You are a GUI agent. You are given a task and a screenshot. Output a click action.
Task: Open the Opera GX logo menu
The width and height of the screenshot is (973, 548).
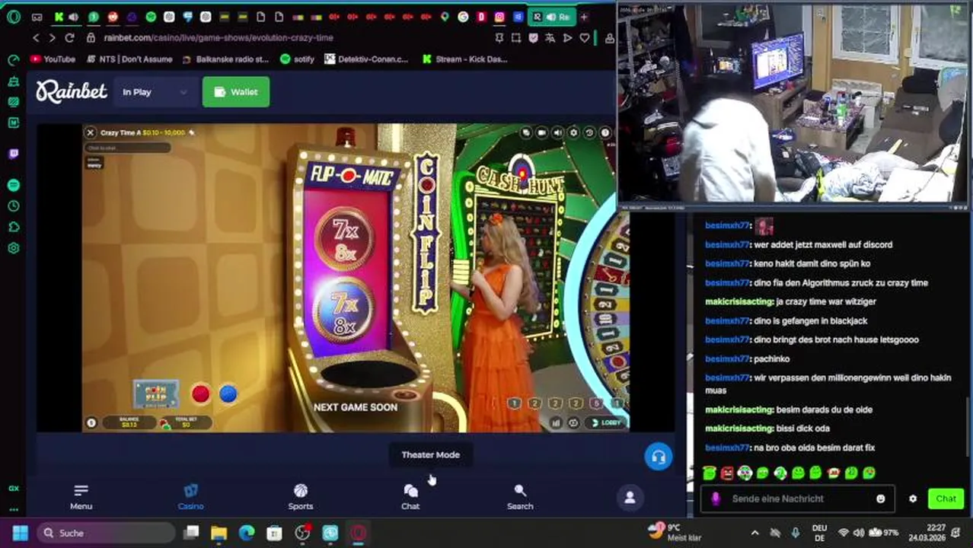click(13, 16)
